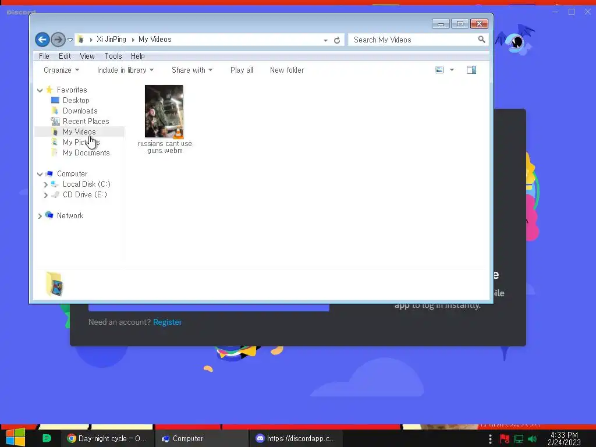Open the Windows Start button
Screen dimensions: 596x447
[16, 438]
